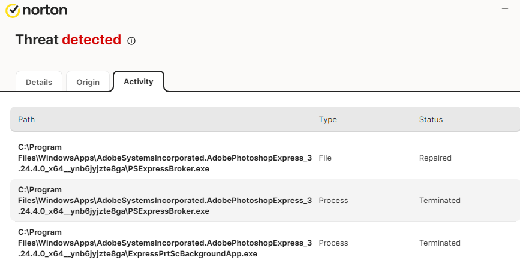
Task: Select the Activity tab
Action: (x=139, y=81)
